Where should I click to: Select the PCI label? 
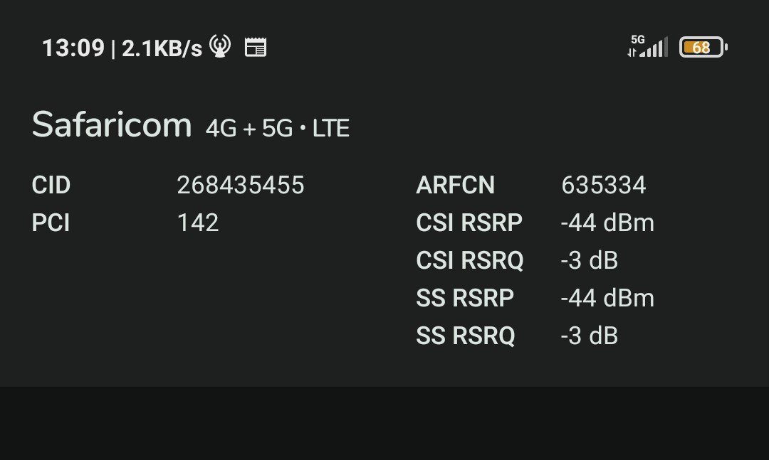click(x=51, y=223)
